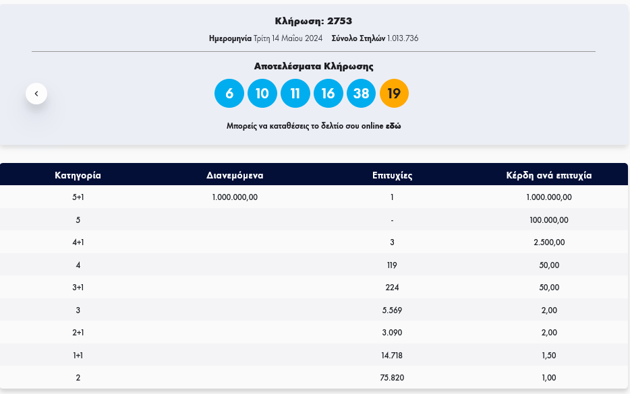Open the online ticket link 'εδώ'
Viewport: 630px width, 394px height.
click(x=393, y=126)
